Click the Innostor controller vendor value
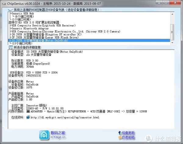The width and height of the screenshot is (183, 144). point(37,105)
